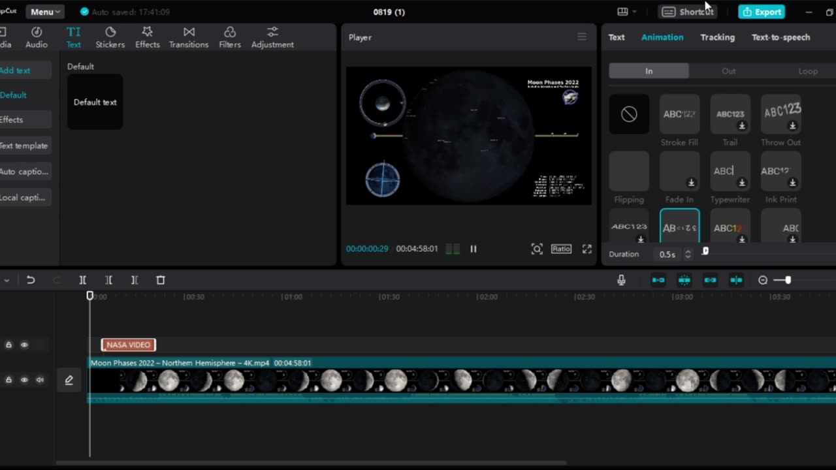This screenshot has height=470, width=836.
Task: Switch to the Text tab in inspector
Action: coord(617,37)
